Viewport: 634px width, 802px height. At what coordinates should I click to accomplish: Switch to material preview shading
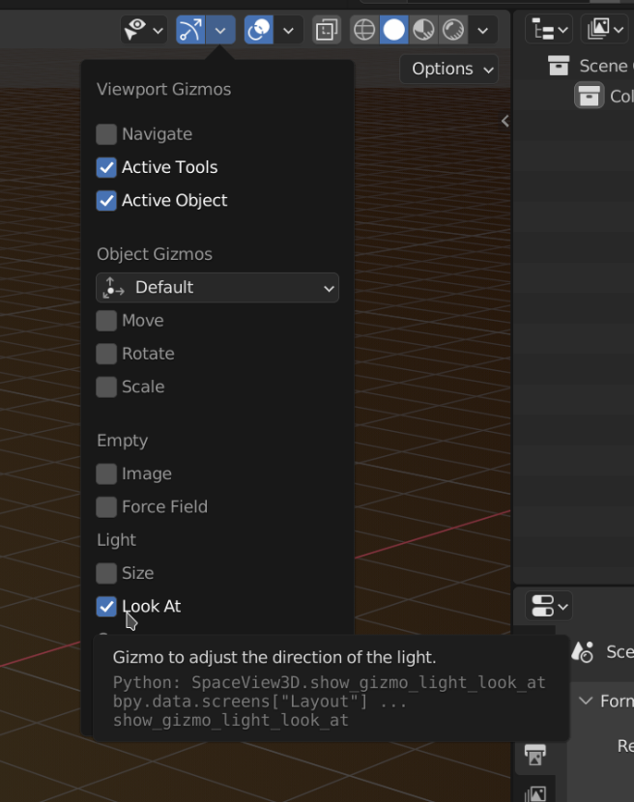[423, 30]
